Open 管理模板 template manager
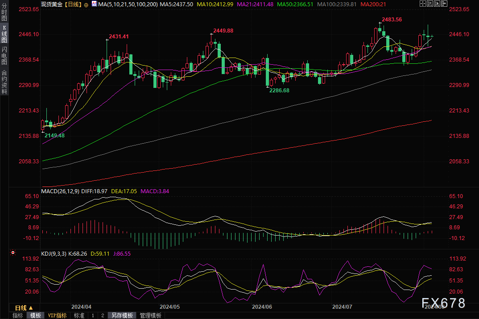The width and height of the screenshot is (479, 319). click(151, 315)
